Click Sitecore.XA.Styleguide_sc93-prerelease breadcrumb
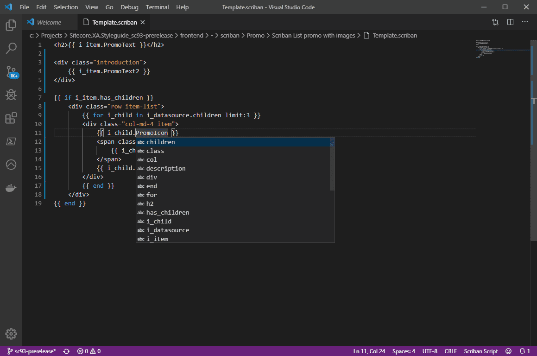The width and height of the screenshot is (537, 356). 121,35
